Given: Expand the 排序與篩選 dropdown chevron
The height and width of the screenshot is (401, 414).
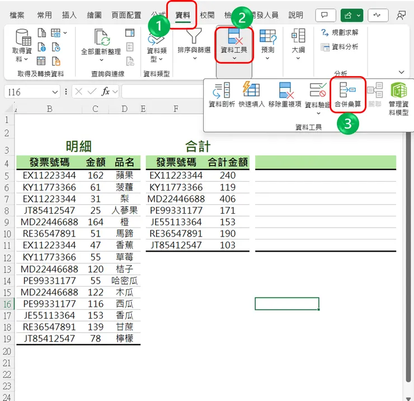Looking at the screenshot, I should (195, 58).
